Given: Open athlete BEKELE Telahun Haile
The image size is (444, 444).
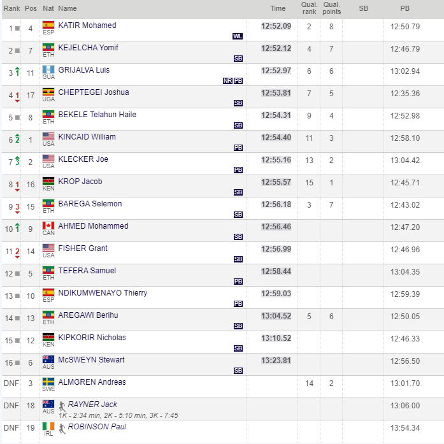Looking at the screenshot, I should point(97,115).
